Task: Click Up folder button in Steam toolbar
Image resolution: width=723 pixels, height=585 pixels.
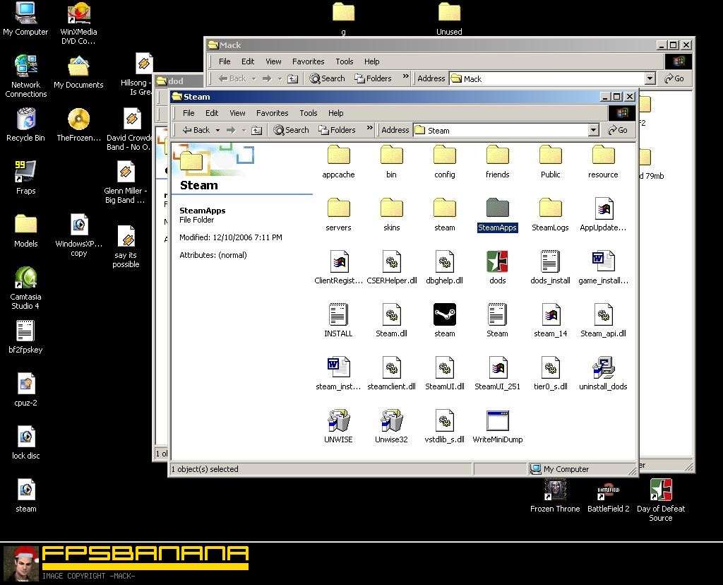Action: (257, 130)
